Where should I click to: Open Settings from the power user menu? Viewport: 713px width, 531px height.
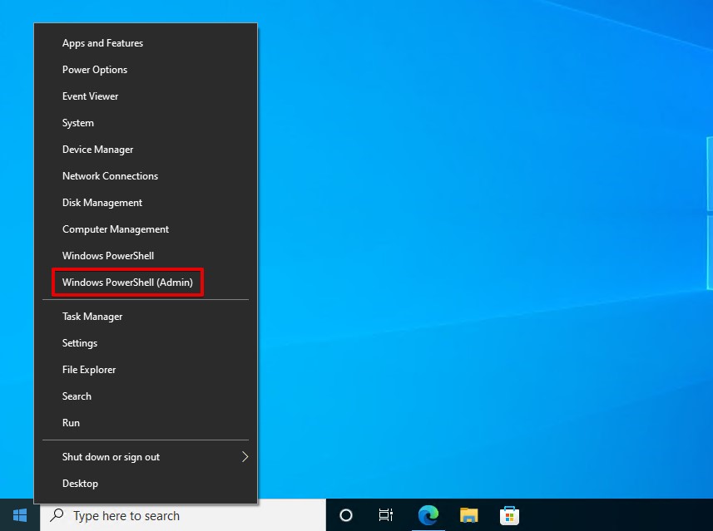pos(79,342)
